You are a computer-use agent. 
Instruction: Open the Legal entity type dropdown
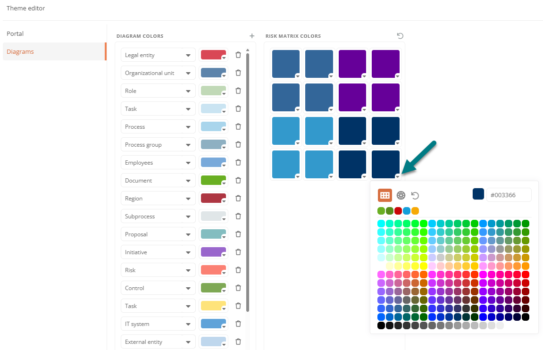pos(188,55)
